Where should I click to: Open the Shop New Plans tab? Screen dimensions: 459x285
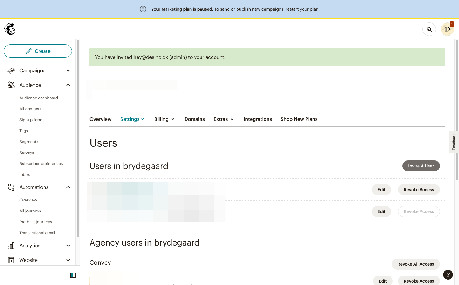point(299,119)
